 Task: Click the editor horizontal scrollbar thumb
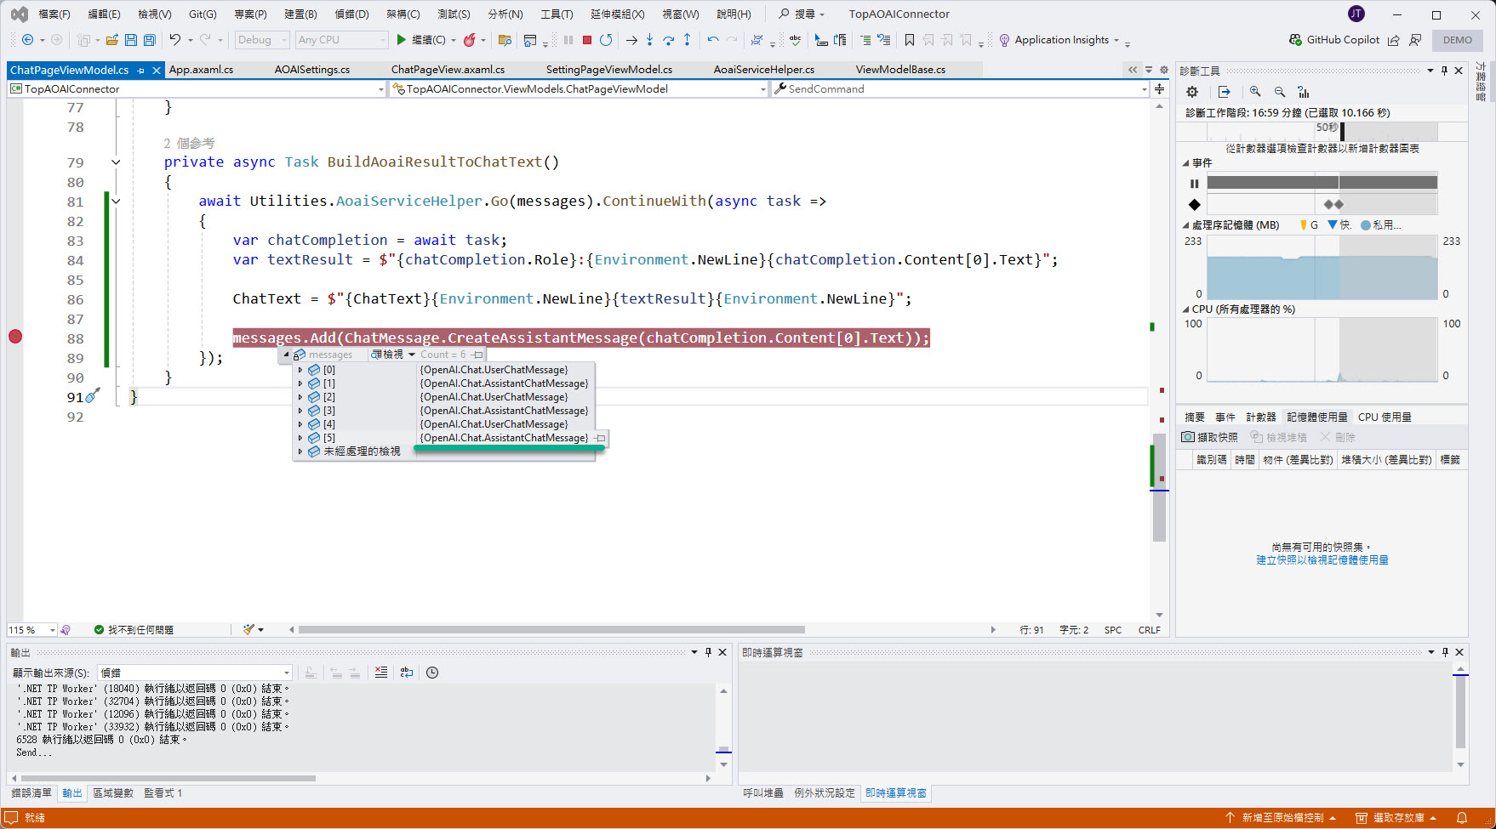coord(551,630)
